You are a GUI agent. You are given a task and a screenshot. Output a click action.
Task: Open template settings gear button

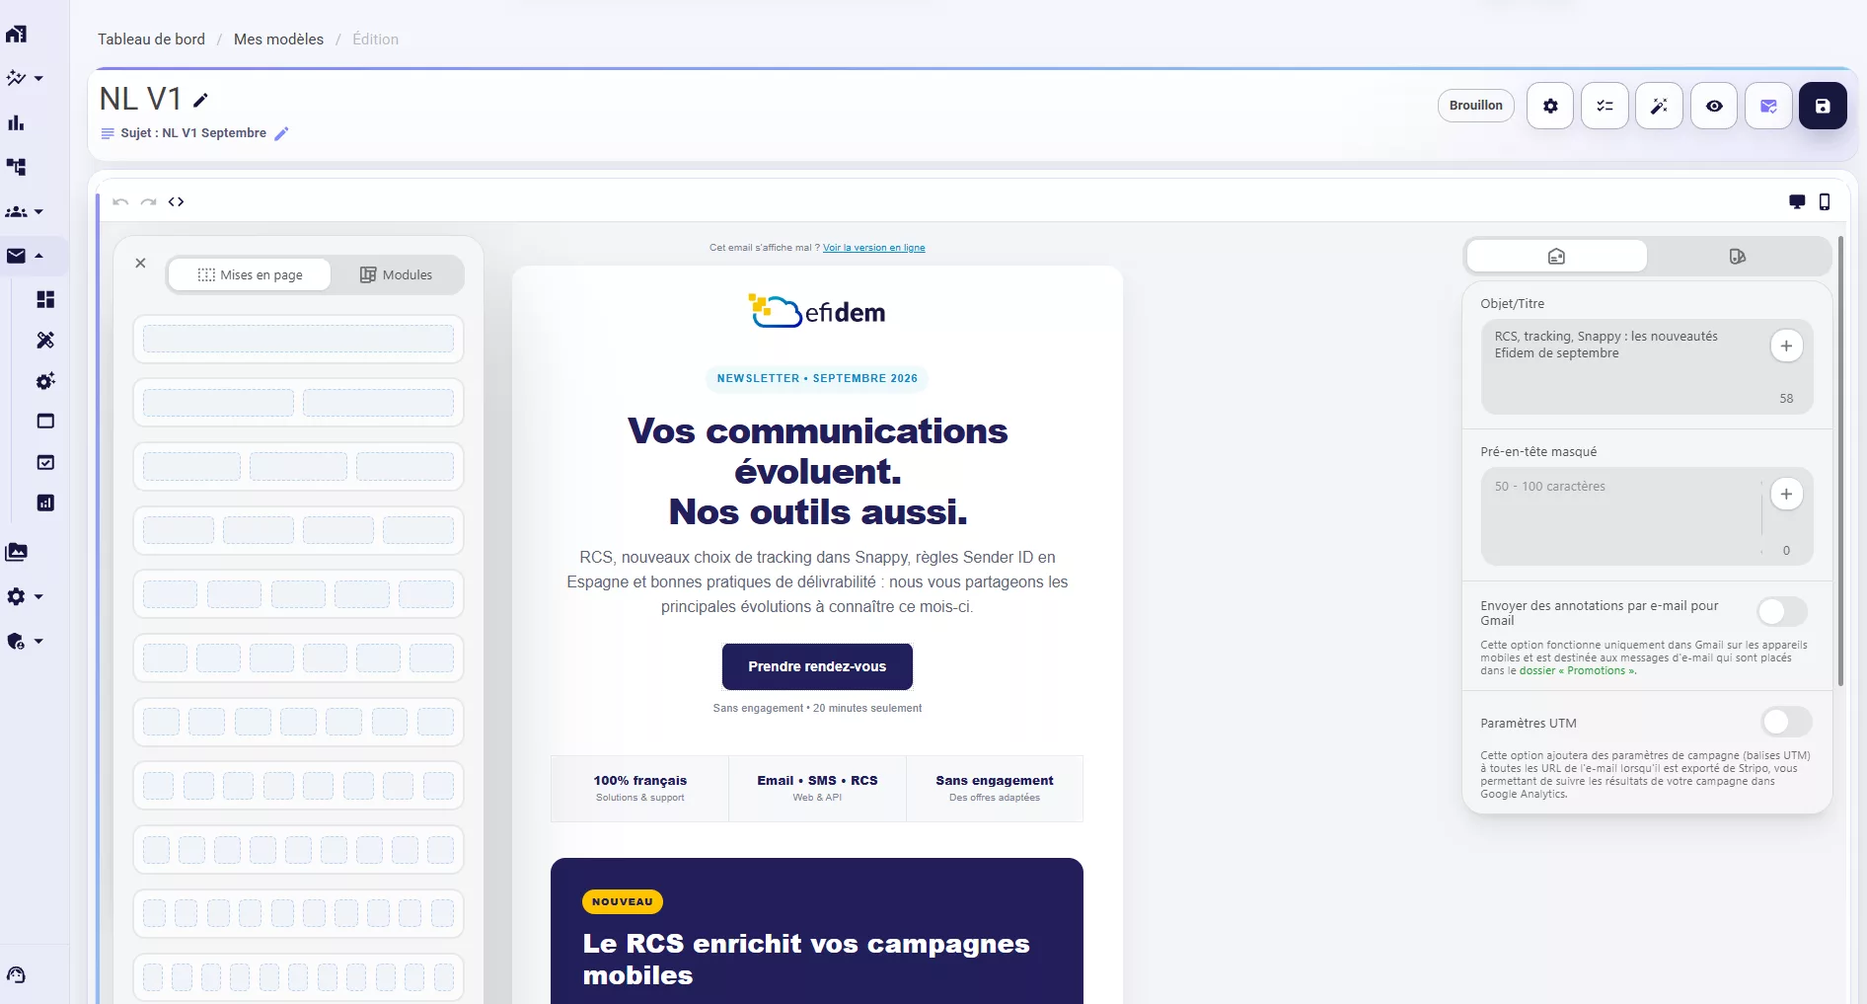[1550, 106]
